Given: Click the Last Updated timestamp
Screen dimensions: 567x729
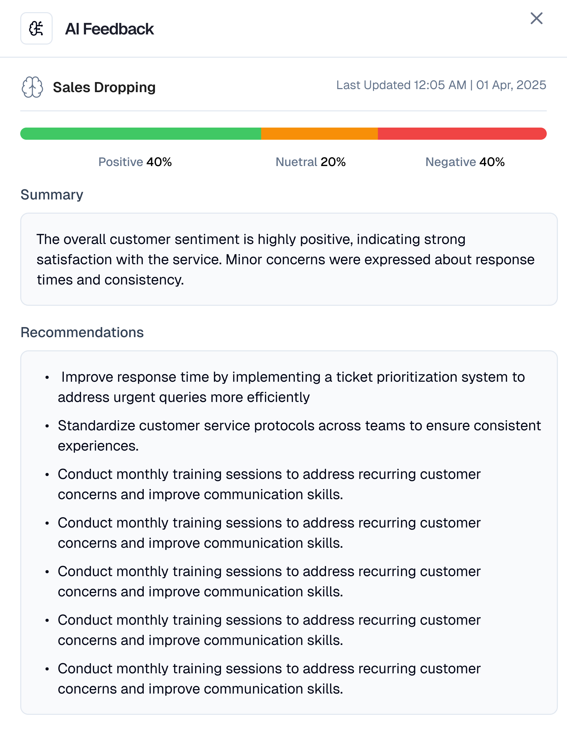Looking at the screenshot, I should click(x=441, y=85).
